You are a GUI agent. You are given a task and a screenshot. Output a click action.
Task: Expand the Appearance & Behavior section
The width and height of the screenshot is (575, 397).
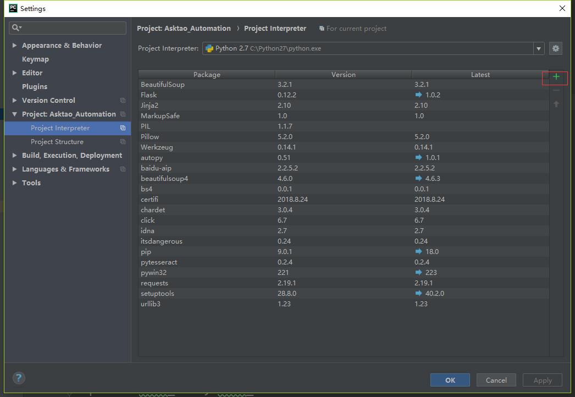click(14, 46)
